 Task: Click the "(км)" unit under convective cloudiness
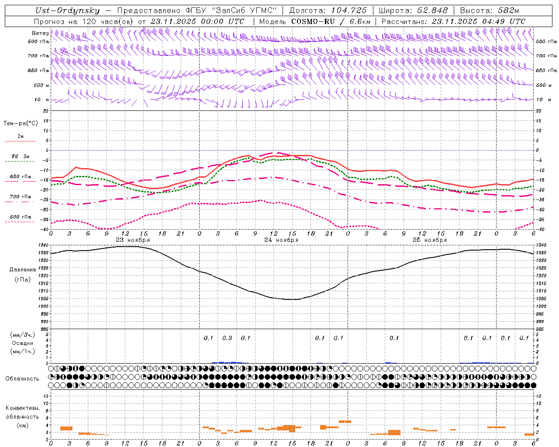(23, 425)
